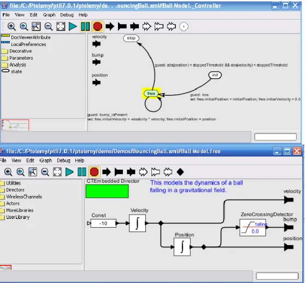Open Debug menu in Controller window
The height and width of the screenshot is (283, 306).
pyautogui.click(x=67, y=15)
